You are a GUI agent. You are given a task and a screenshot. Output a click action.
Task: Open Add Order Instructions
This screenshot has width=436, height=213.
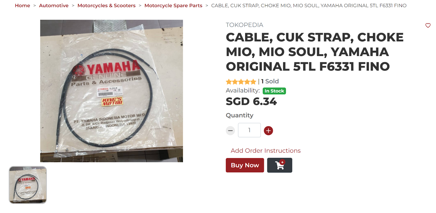tap(266, 151)
